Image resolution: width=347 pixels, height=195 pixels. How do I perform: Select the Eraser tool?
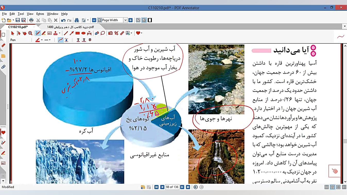[x=97, y=33]
